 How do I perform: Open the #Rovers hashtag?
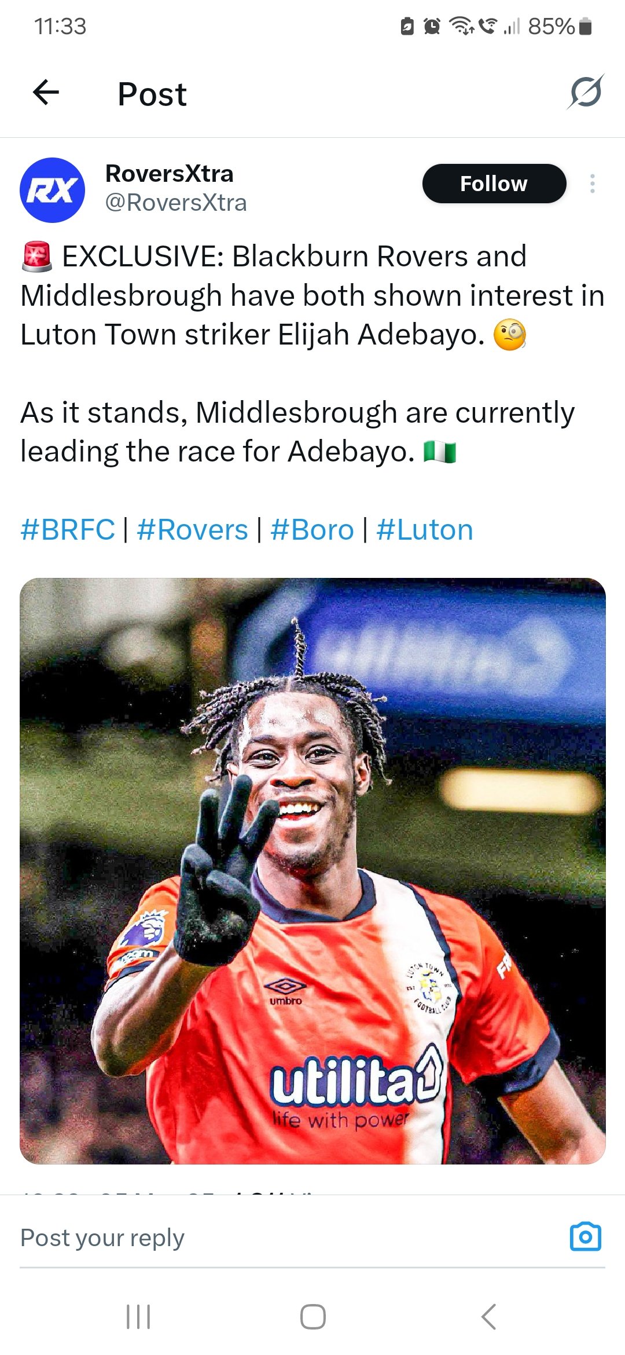192,530
